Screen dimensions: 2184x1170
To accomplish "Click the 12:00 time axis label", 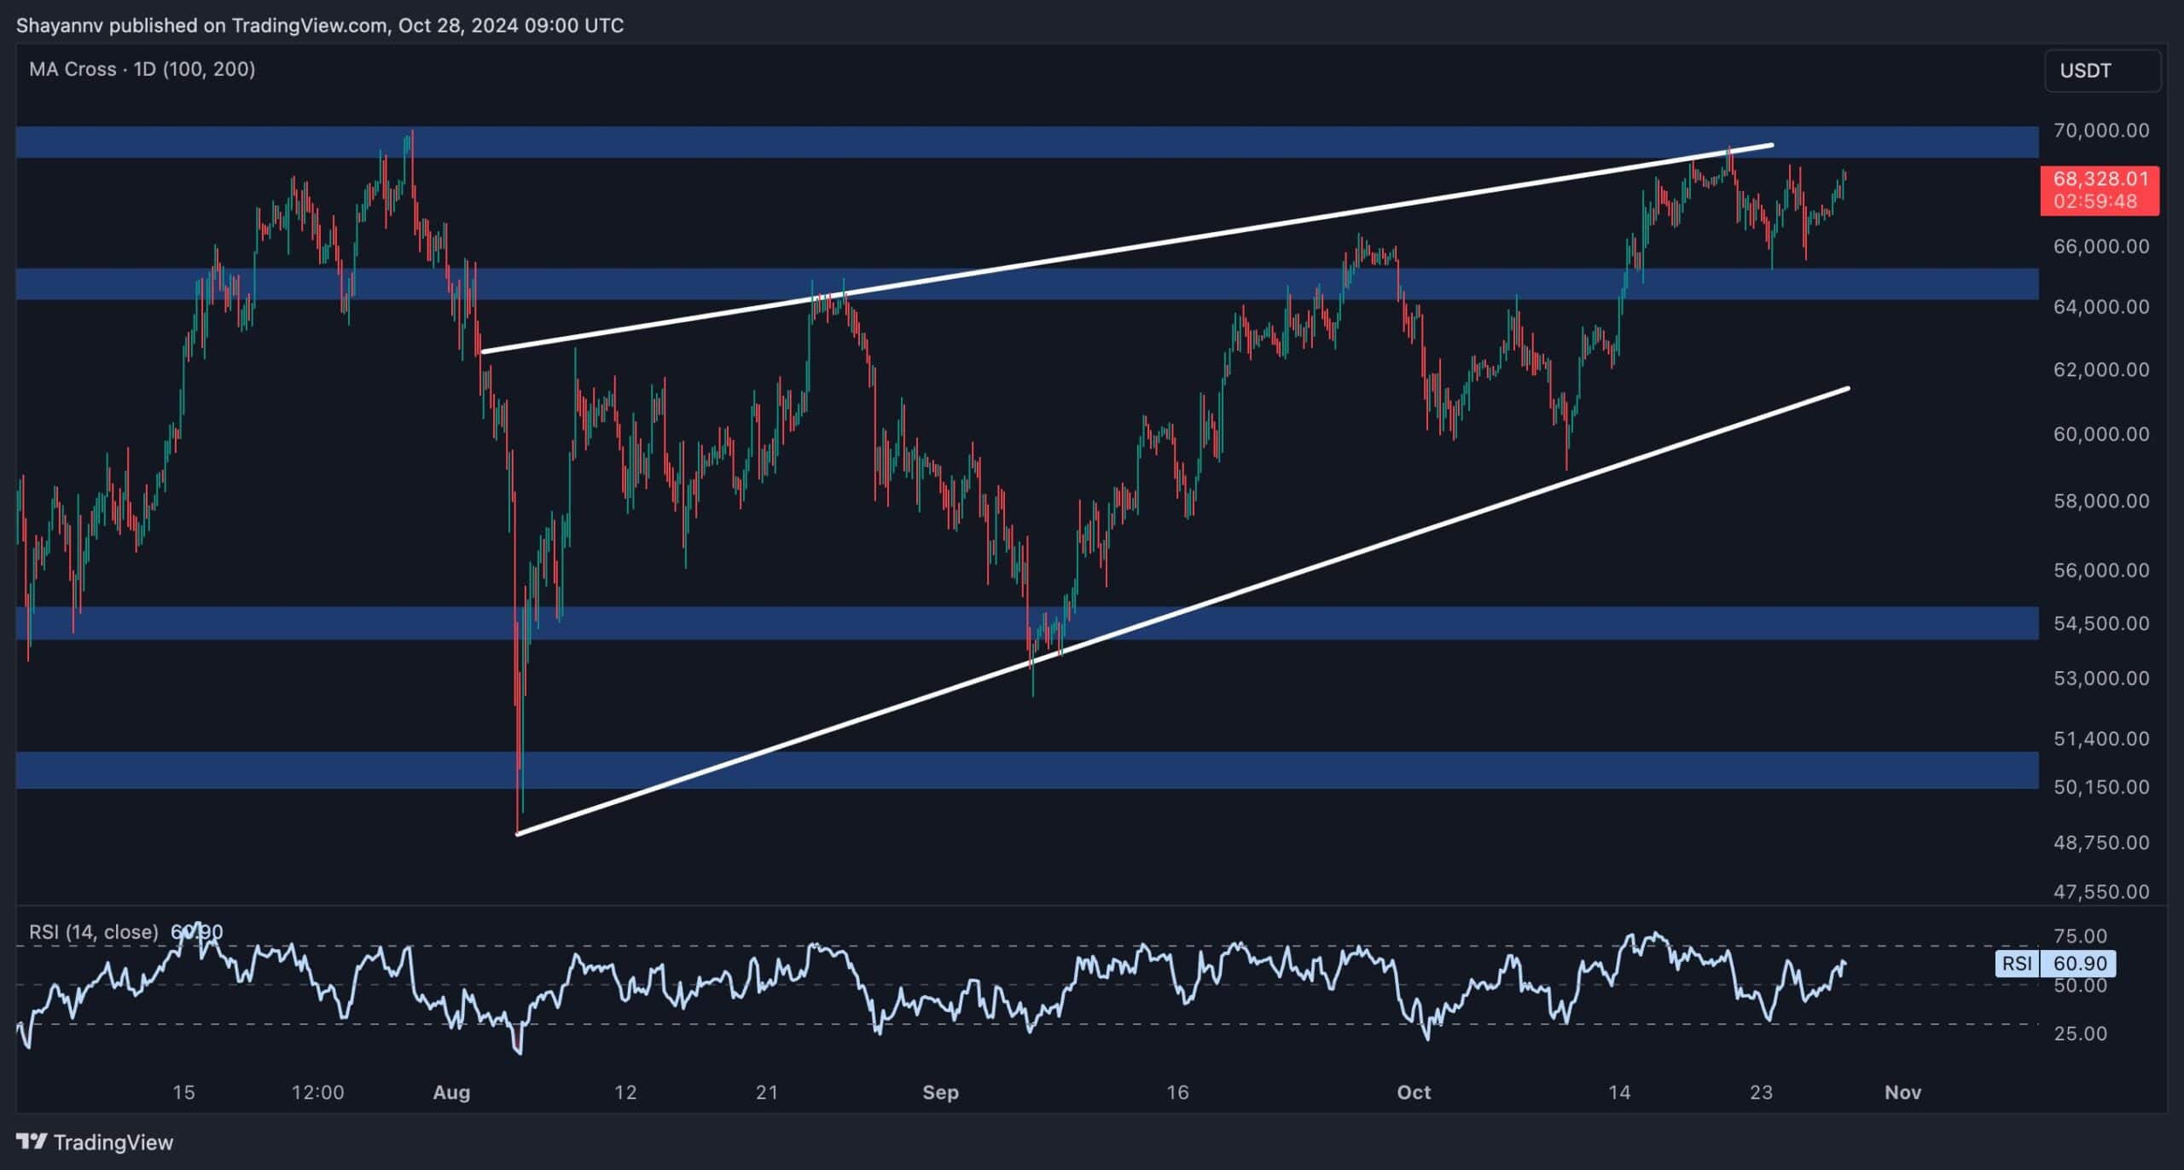I will tap(317, 1092).
